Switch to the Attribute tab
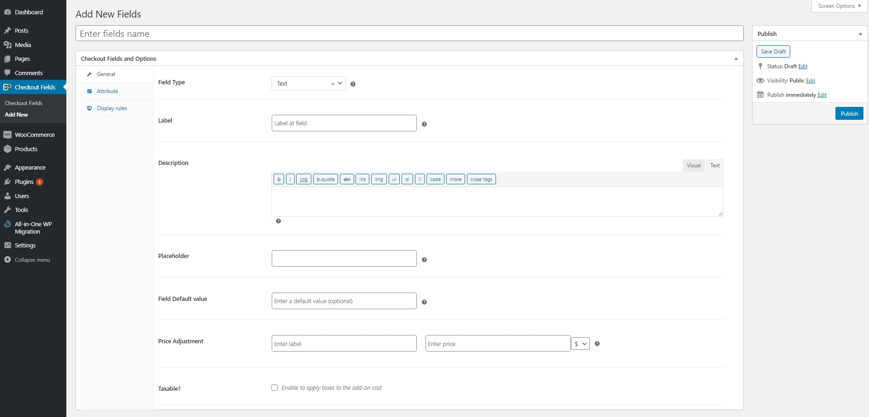Screen dimensions: 869x417 tap(107, 91)
